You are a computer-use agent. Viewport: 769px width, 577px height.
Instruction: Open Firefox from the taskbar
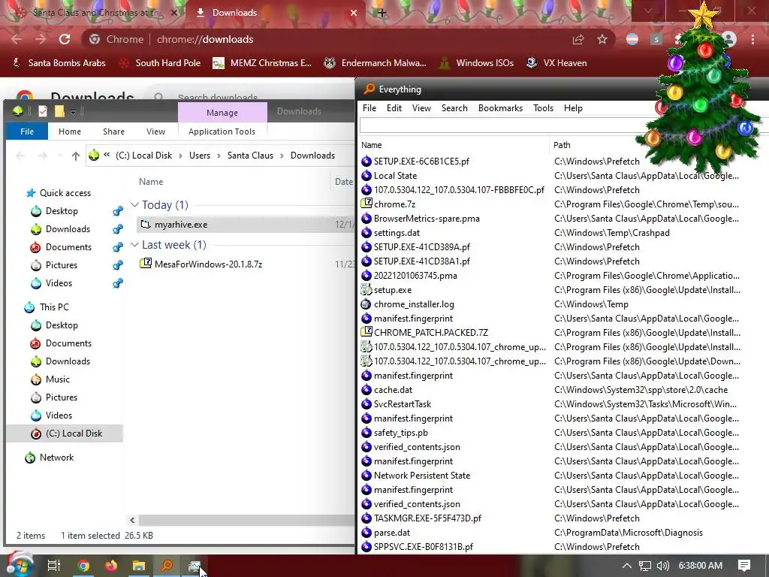click(111, 566)
